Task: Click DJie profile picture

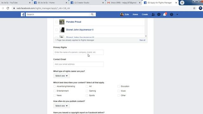Action: pos(122,14)
